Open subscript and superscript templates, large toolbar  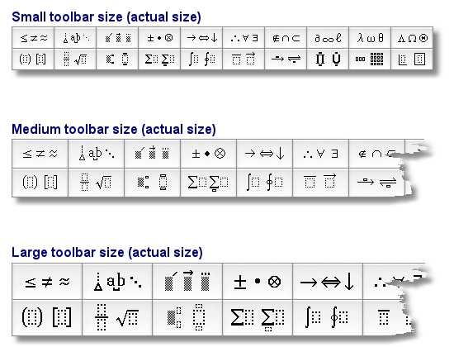tap(187, 318)
